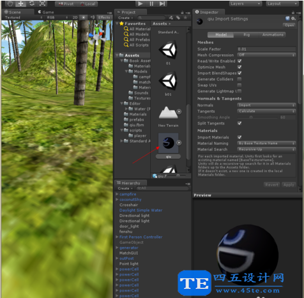Switch to Rig import tab
Screen dimensions: 304x298
coord(247,34)
